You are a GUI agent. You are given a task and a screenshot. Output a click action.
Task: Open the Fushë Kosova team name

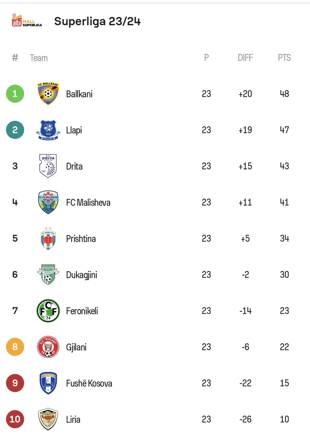tap(89, 383)
